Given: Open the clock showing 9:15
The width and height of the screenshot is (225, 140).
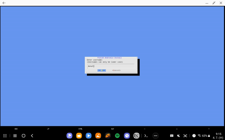Looking at the screenshot, I should click(218, 134).
